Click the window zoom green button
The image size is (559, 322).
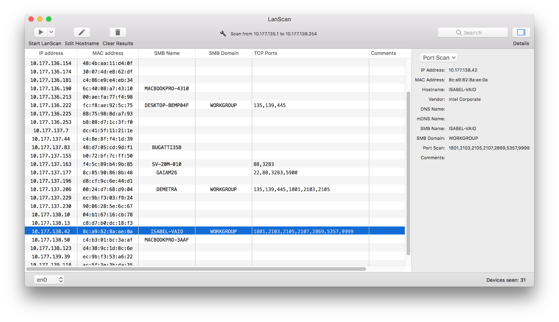pyautogui.click(x=49, y=19)
